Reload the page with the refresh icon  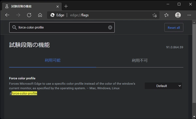click(x=29, y=15)
